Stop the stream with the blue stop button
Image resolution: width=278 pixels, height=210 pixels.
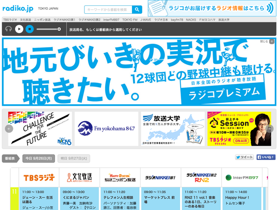click(x=30, y=29)
